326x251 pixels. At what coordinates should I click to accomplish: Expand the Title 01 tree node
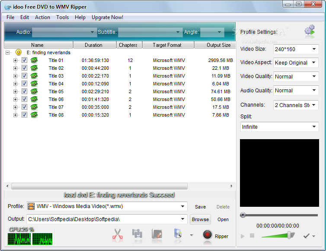(x=15, y=60)
